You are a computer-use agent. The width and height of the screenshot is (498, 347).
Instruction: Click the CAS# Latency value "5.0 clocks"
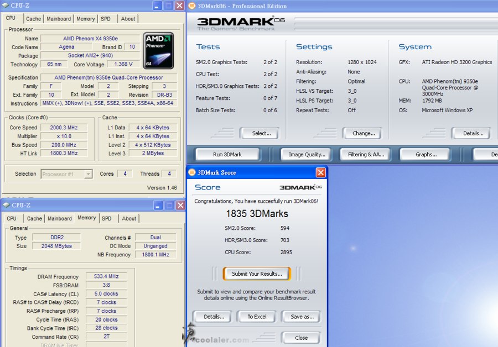click(x=106, y=294)
